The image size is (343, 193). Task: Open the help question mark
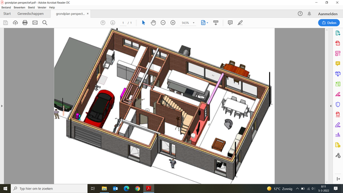point(300,13)
